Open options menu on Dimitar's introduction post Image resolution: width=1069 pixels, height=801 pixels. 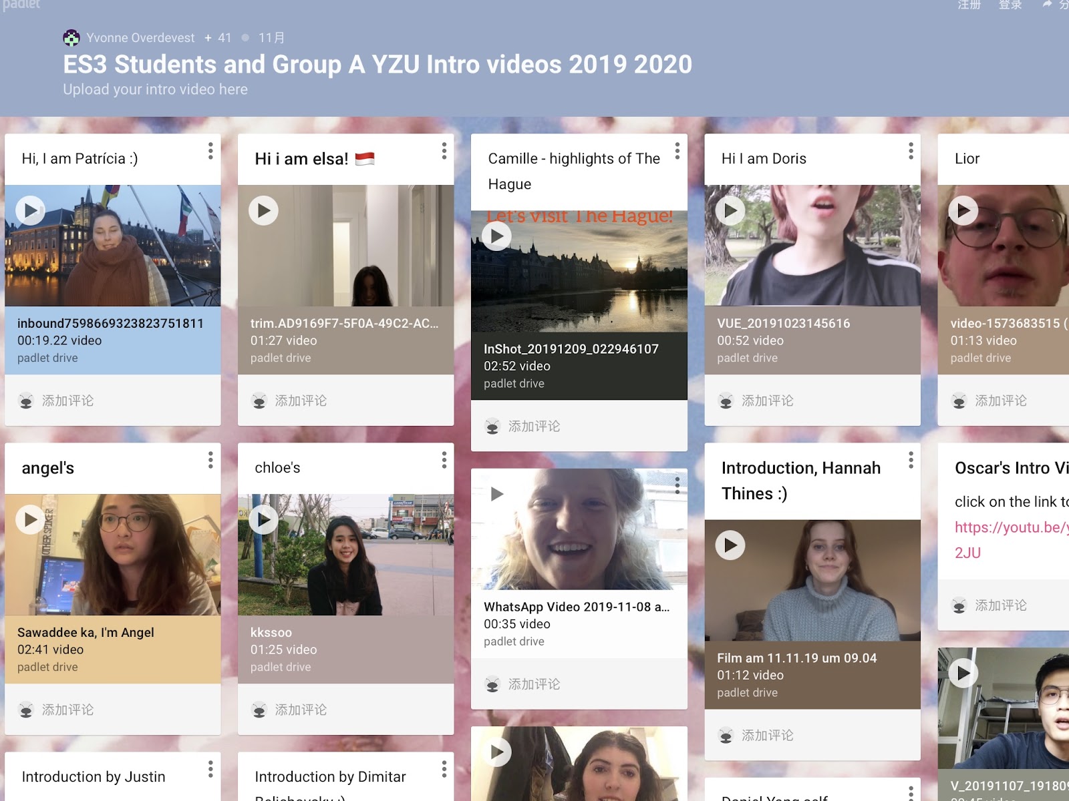pos(444,769)
